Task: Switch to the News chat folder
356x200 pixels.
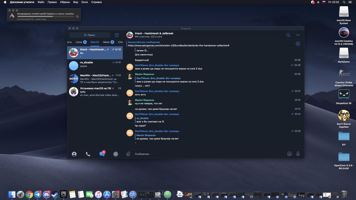Action: pos(108,42)
